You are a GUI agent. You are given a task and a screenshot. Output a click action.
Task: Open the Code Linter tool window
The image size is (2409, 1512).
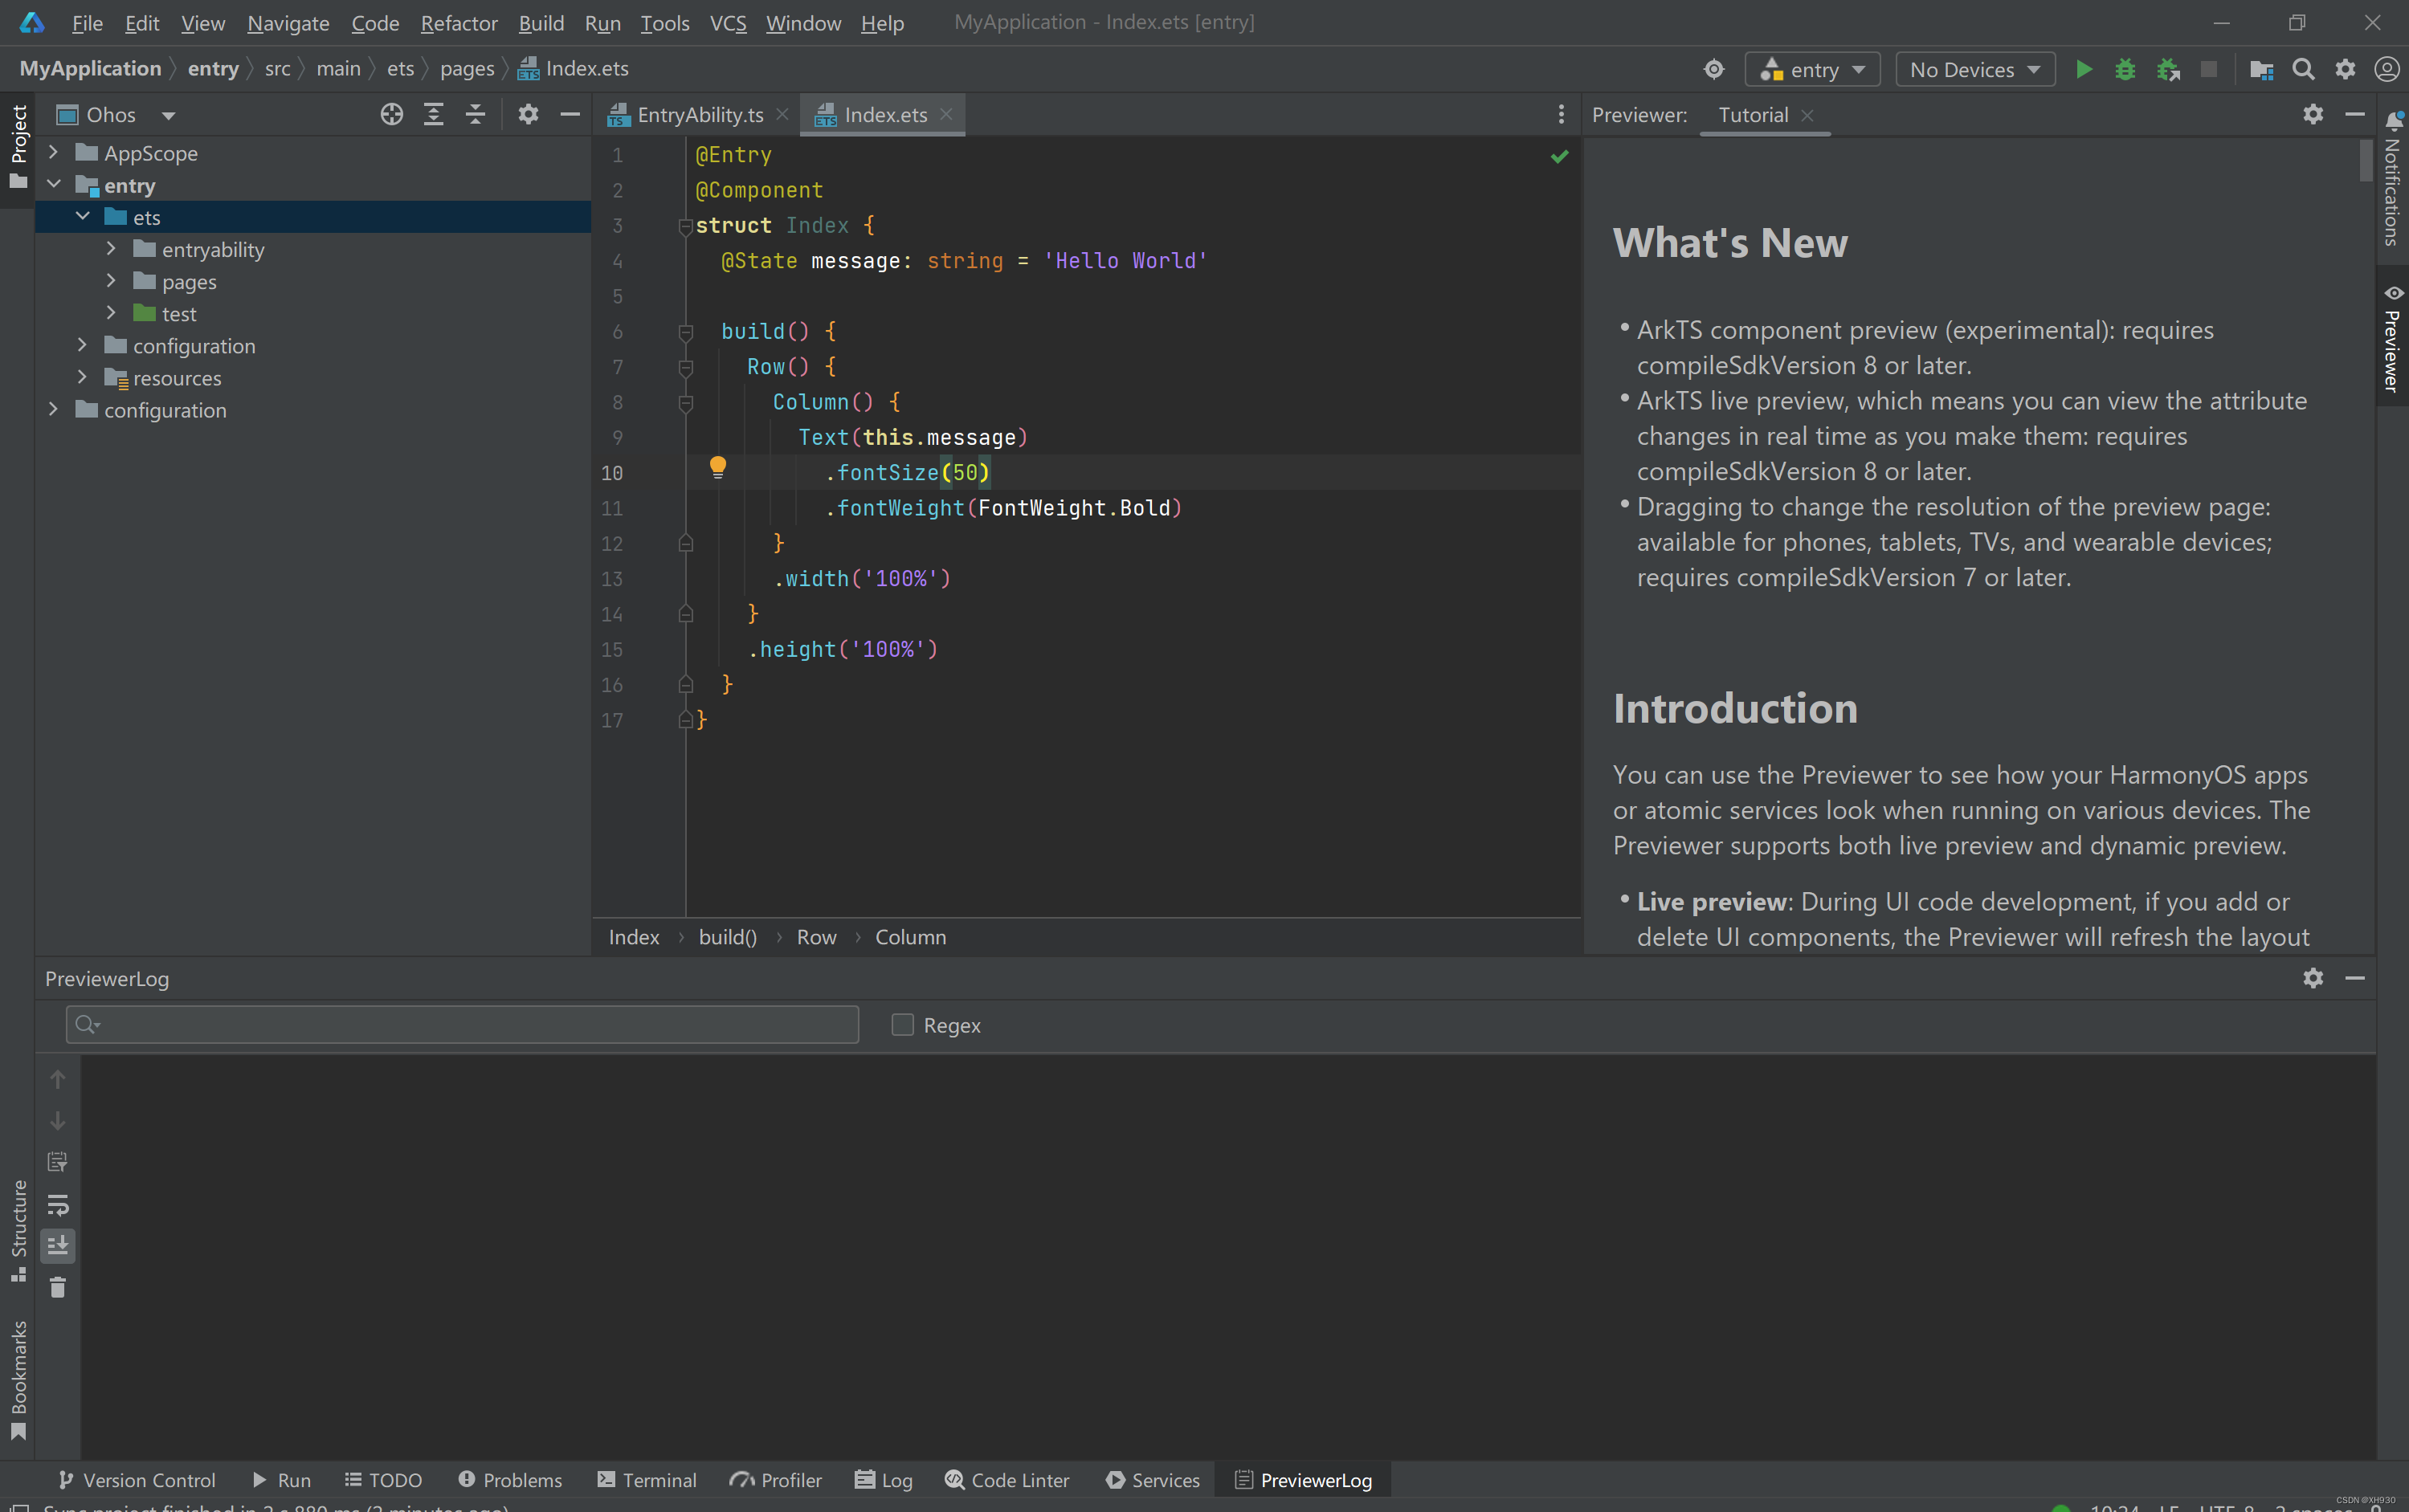pyautogui.click(x=1007, y=1480)
